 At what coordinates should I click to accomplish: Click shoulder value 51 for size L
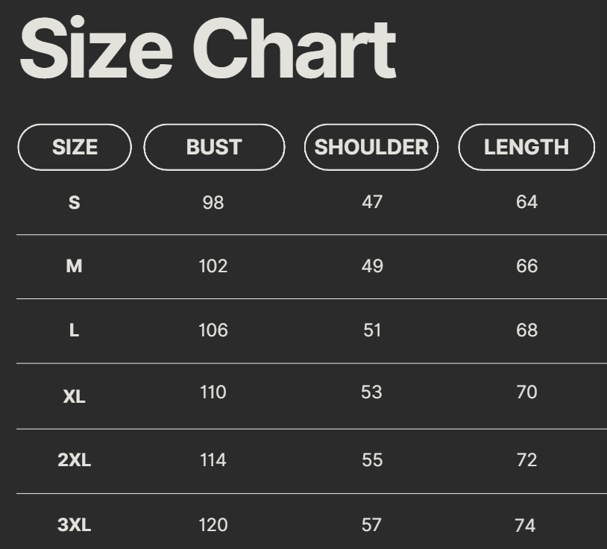click(x=372, y=330)
